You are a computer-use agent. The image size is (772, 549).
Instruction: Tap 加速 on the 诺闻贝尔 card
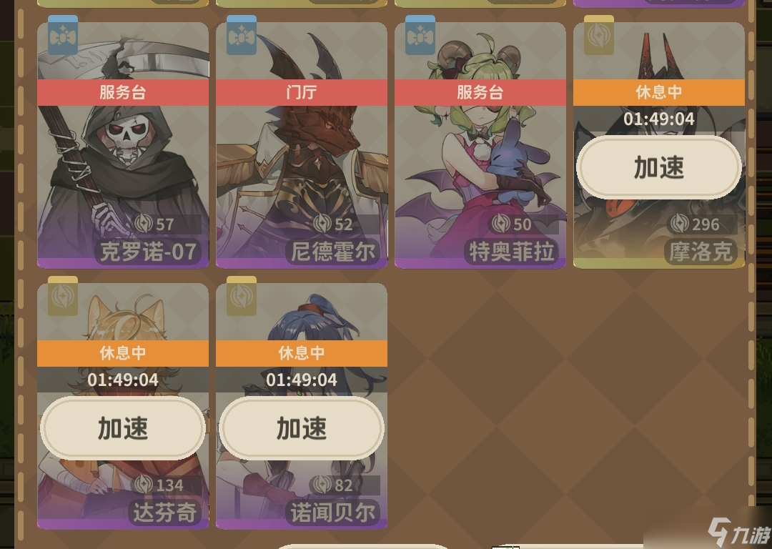pyautogui.click(x=302, y=428)
